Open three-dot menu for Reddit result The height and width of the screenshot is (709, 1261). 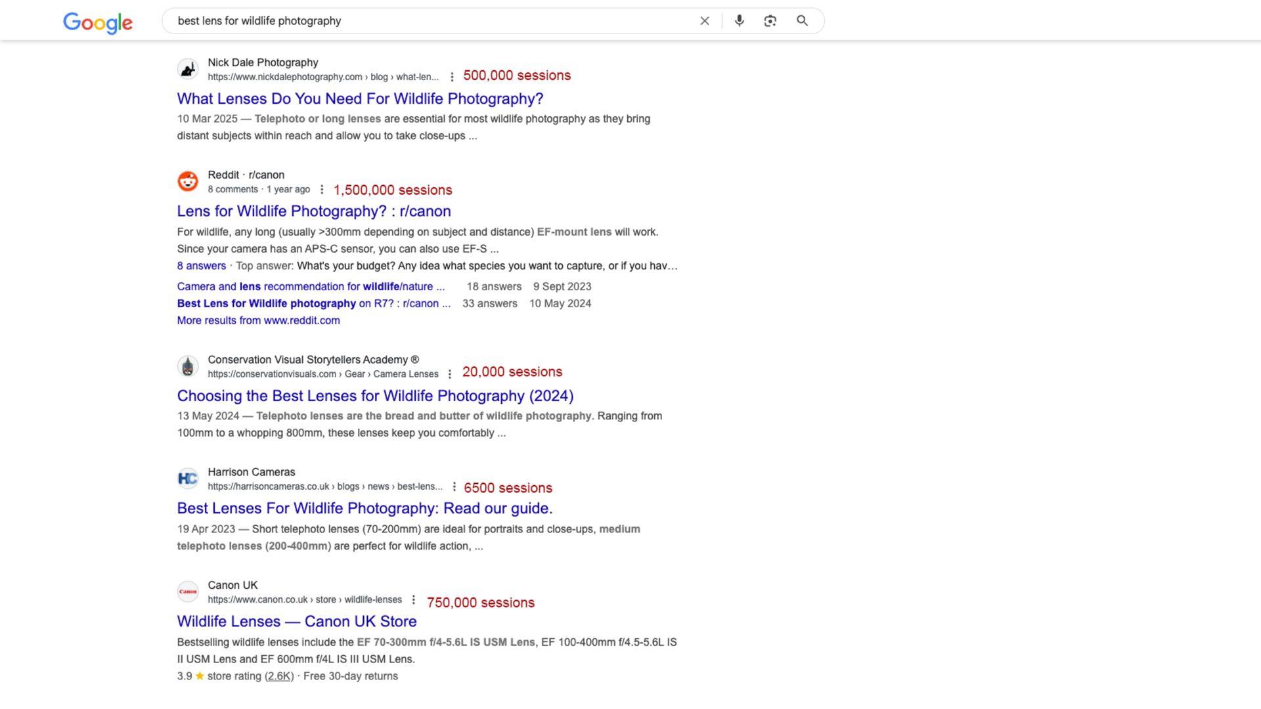pyautogui.click(x=322, y=190)
